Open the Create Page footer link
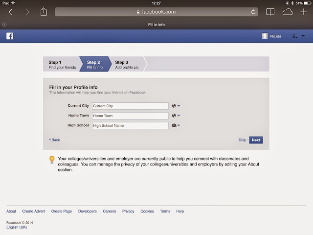This screenshot has height=235, width=313. click(x=62, y=211)
